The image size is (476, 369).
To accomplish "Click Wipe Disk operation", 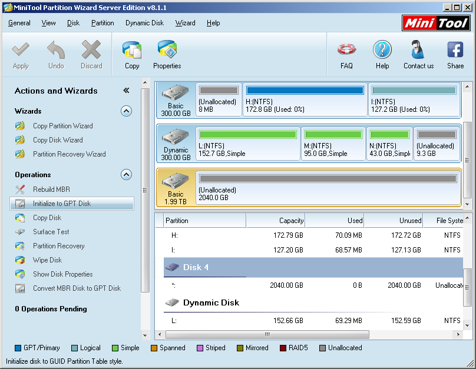I will coord(47,260).
